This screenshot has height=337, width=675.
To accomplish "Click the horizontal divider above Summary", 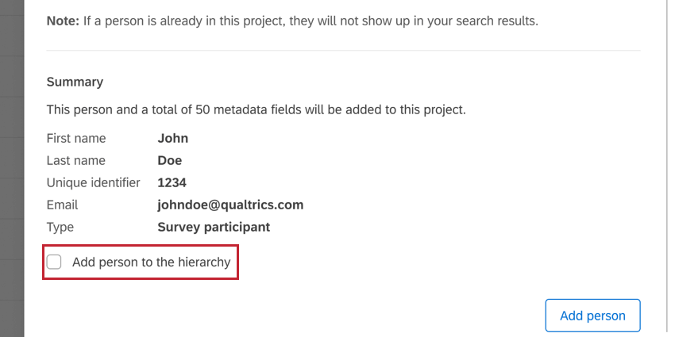I will 343,51.
